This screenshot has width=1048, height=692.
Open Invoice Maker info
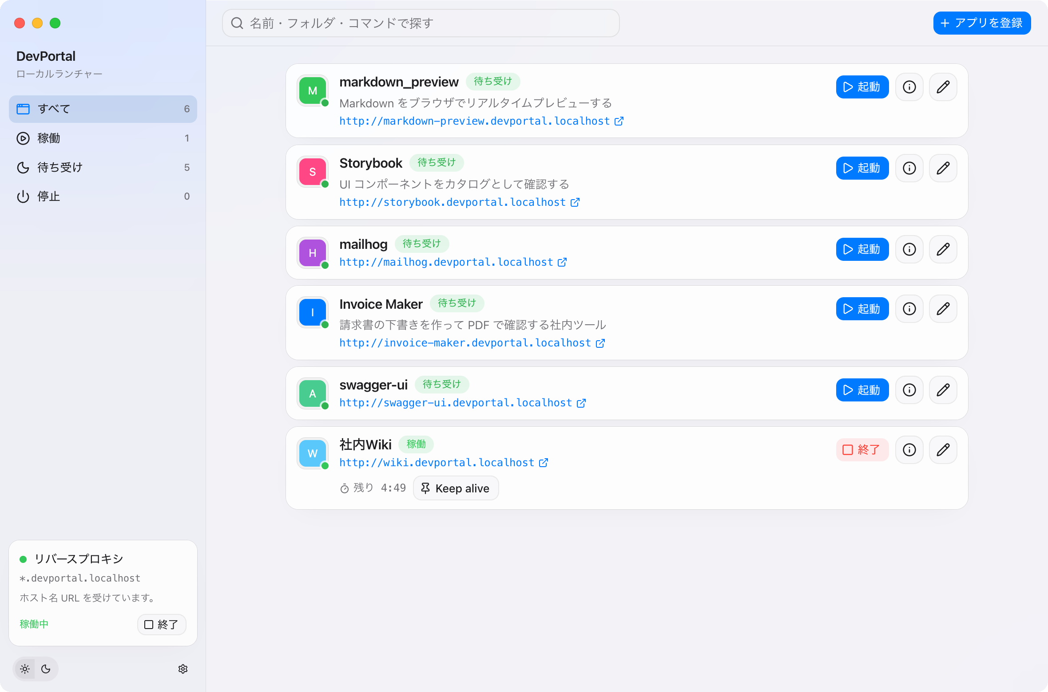coord(909,309)
